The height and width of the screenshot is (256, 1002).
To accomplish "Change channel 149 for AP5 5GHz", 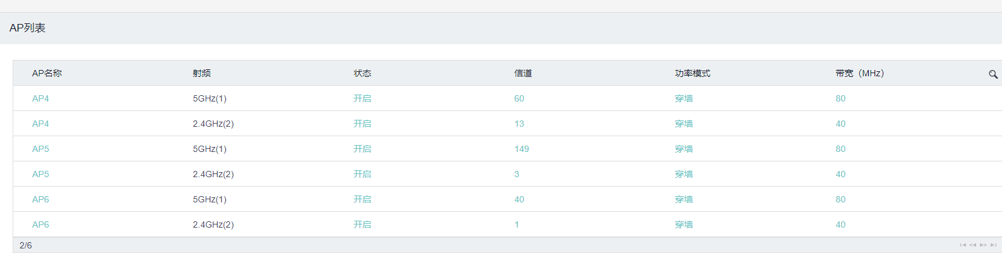I will (522, 149).
